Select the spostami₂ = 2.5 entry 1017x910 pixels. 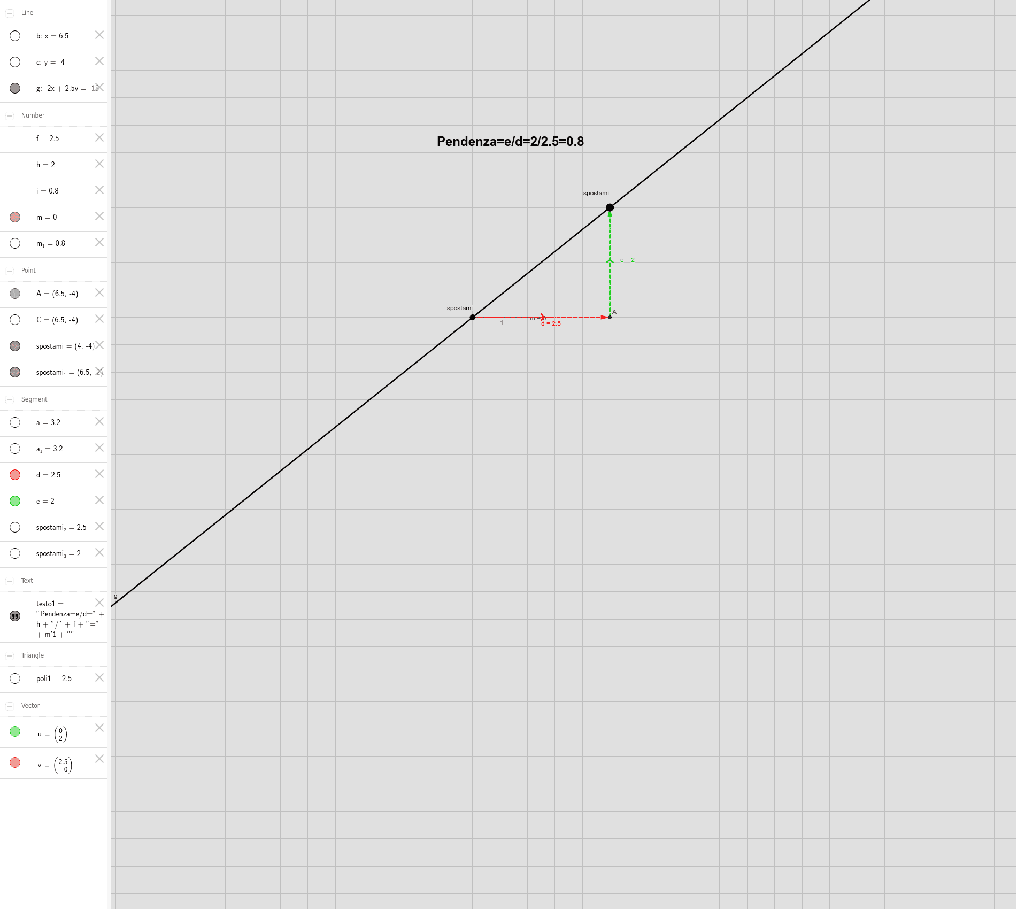click(61, 527)
